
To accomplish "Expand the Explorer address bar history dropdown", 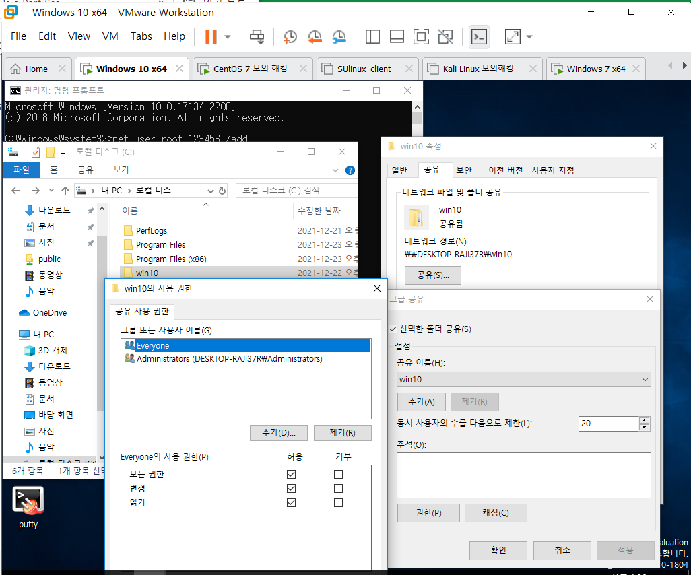I will 211,191.
